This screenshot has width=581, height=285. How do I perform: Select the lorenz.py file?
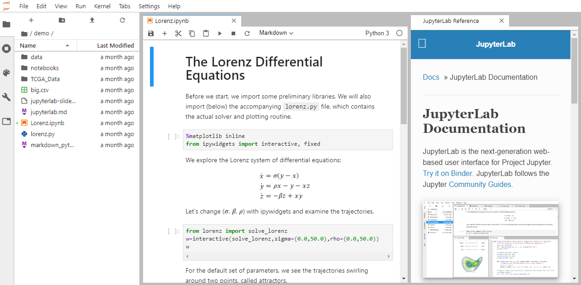click(77, 134)
